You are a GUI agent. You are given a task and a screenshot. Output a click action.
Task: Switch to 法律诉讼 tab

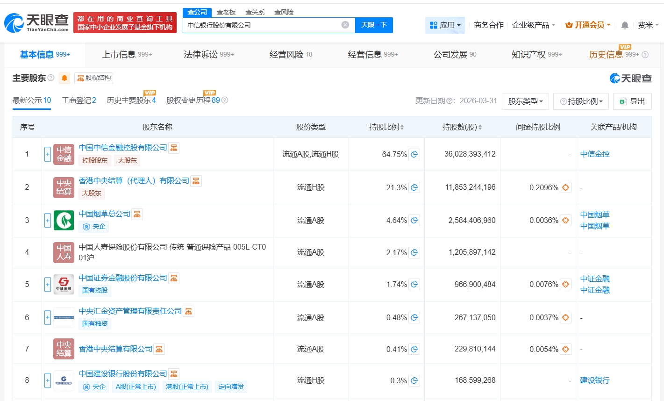(x=209, y=55)
